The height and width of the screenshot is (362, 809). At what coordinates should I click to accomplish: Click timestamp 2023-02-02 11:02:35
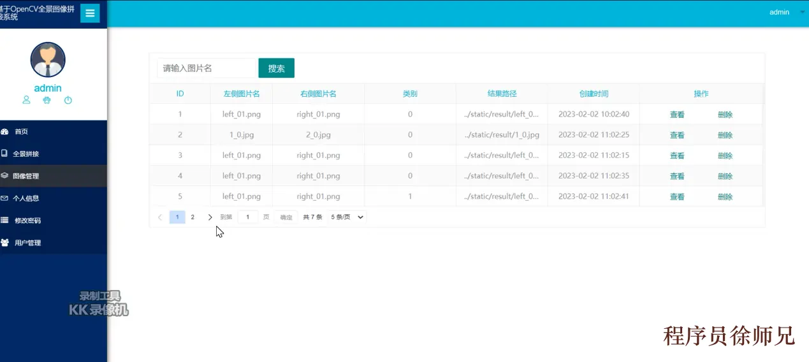point(594,176)
